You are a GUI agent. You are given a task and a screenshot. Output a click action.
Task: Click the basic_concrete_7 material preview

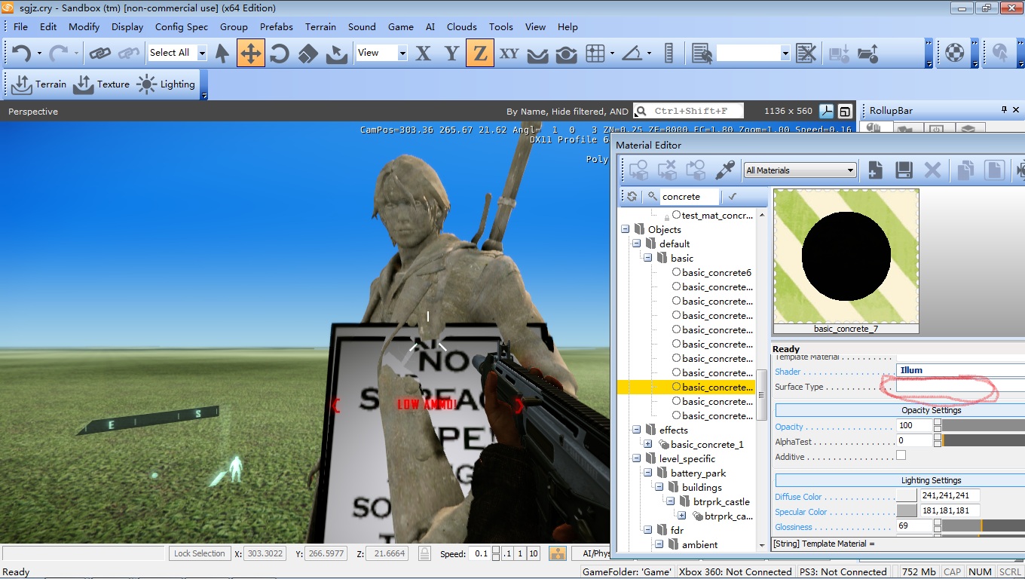(x=846, y=256)
